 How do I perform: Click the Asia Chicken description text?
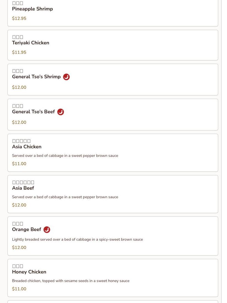click(65, 155)
